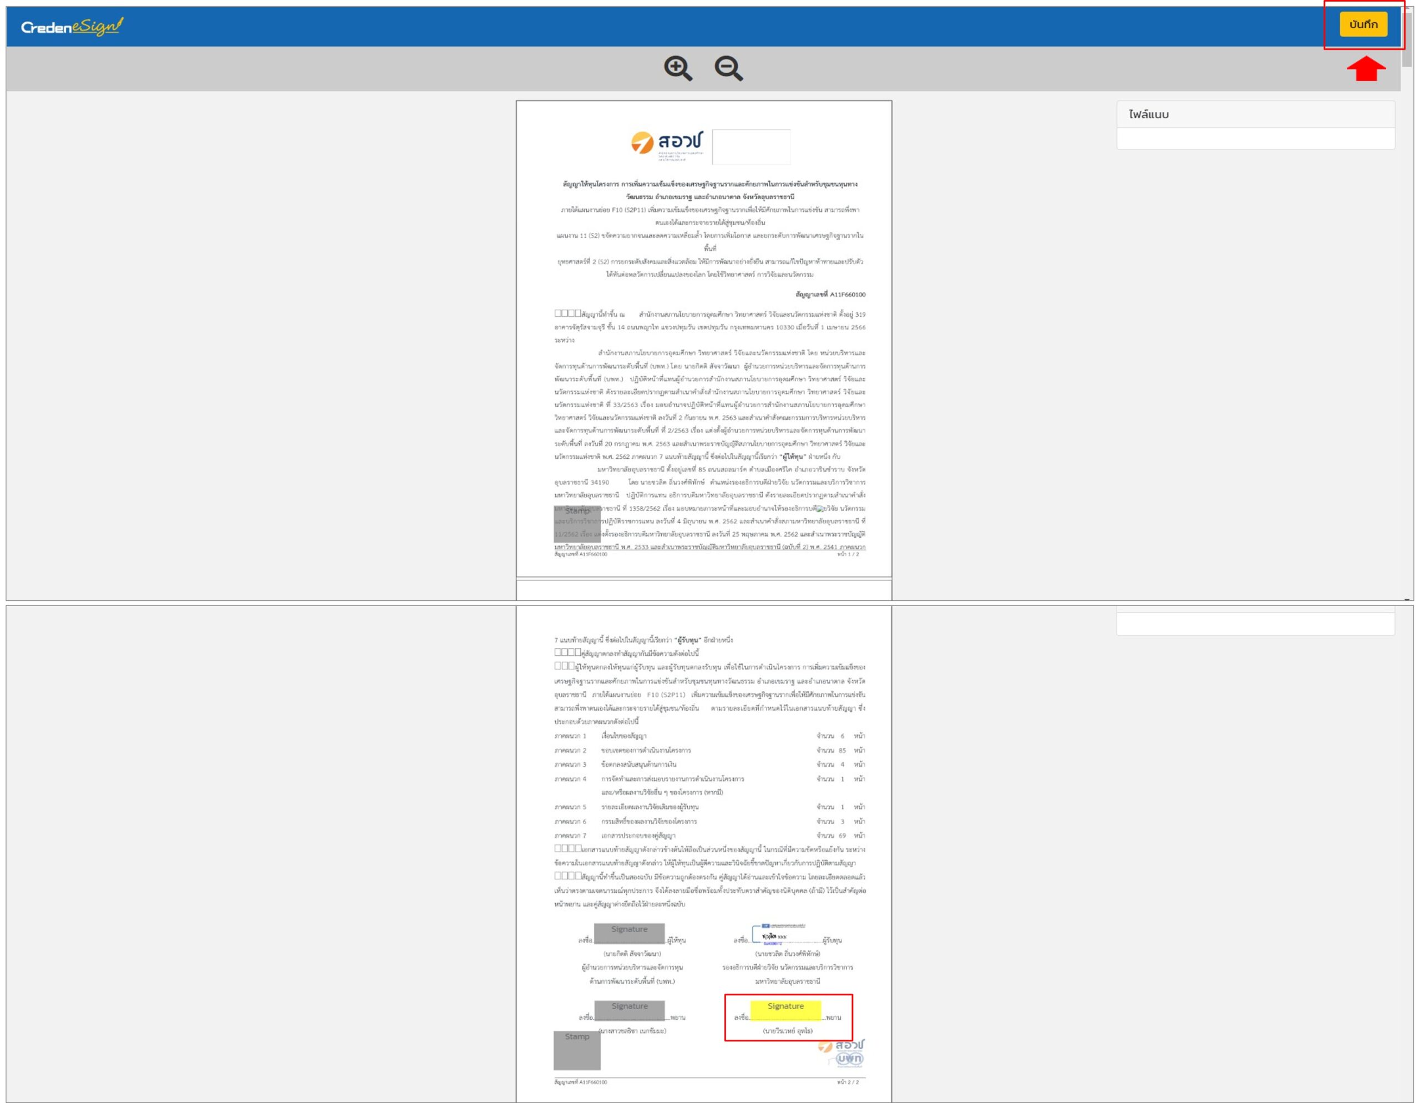Click the page 2 / 2 footer label
This screenshot has height=1103, width=1420.
847,1082
